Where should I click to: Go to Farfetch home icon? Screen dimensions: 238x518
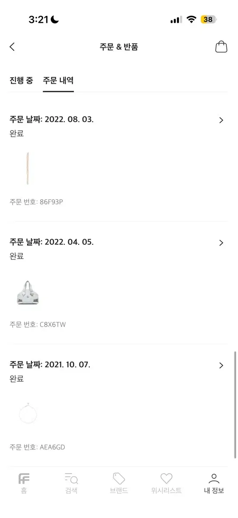click(x=24, y=478)
